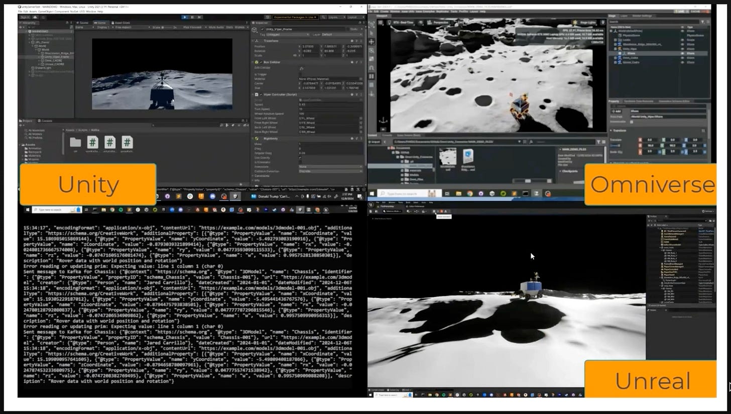Click the Step frame button in Unity

coord(199,17)
